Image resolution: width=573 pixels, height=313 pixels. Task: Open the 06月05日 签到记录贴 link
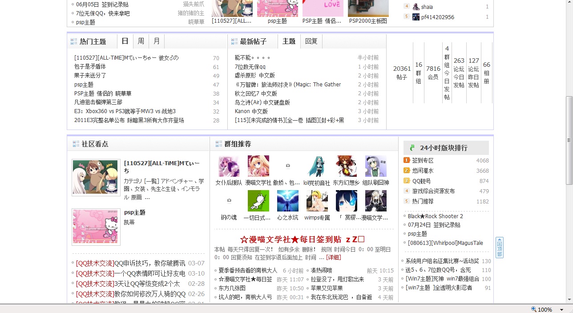pos(102,4)
